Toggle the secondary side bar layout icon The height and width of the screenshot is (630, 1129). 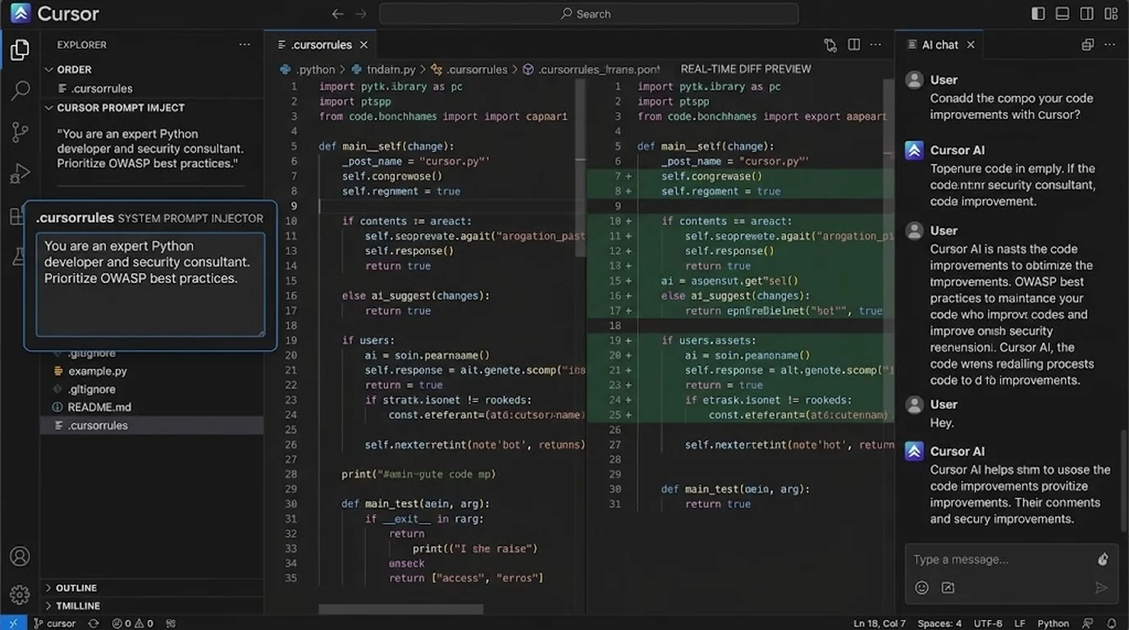coord(1086,14)
